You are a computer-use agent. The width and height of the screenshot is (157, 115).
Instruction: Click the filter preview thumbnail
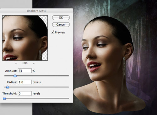25,38
